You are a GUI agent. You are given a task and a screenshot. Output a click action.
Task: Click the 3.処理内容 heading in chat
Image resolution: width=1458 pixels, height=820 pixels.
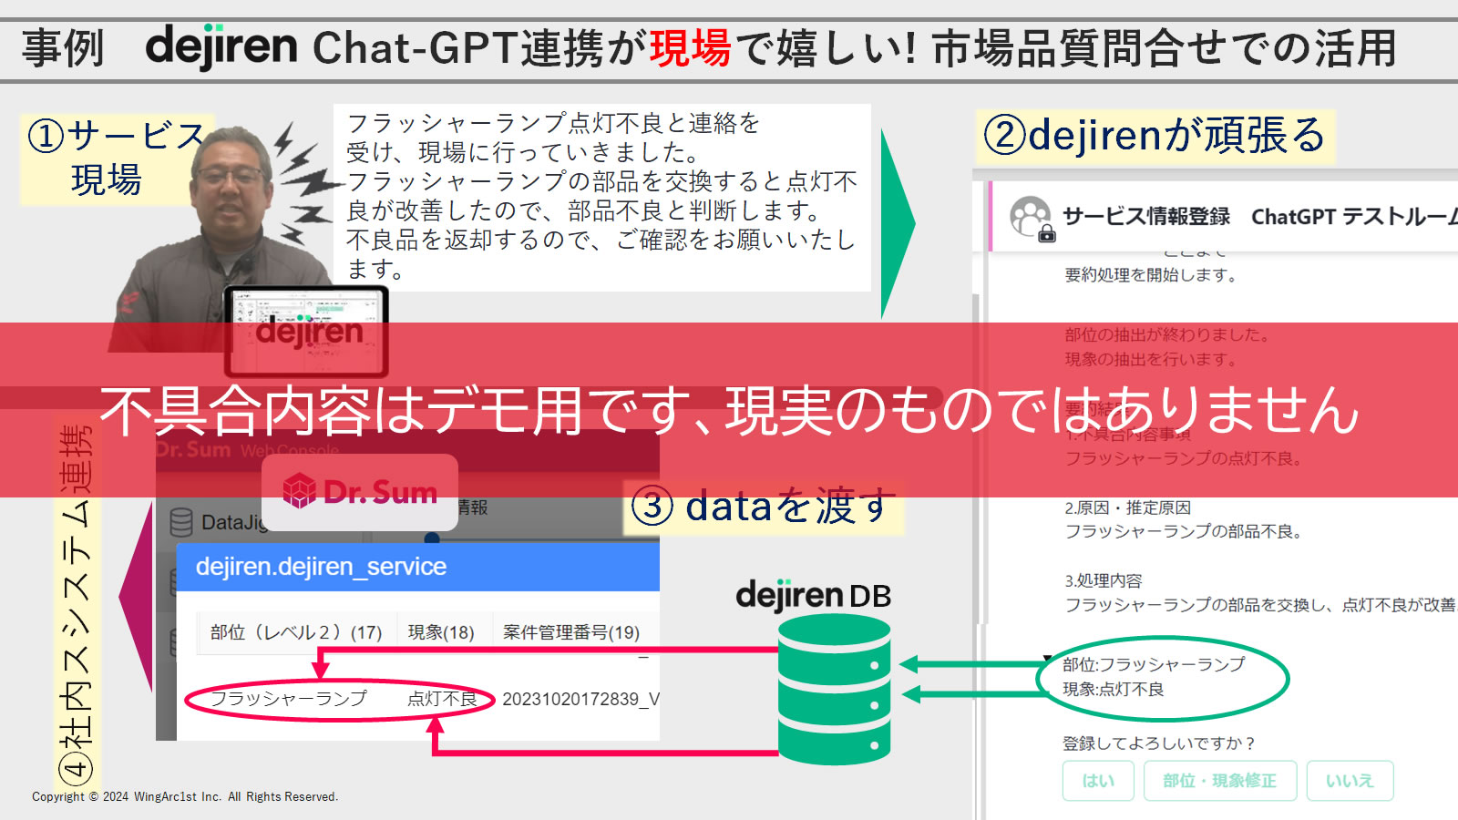coord(1104,580)
